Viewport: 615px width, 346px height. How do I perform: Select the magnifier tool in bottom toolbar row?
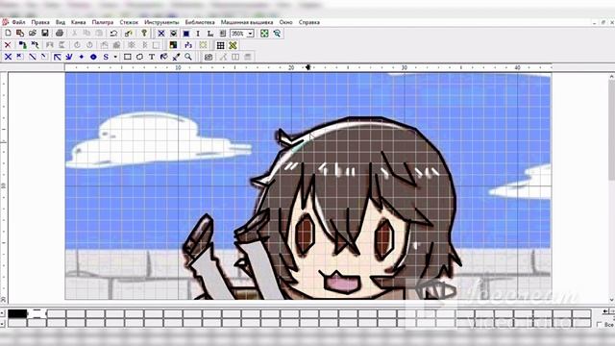click(x=188, y=57)
